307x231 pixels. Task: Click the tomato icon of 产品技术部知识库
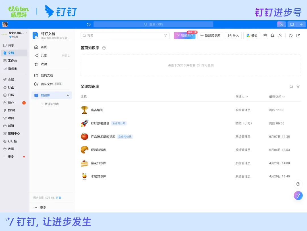(84, 136)
